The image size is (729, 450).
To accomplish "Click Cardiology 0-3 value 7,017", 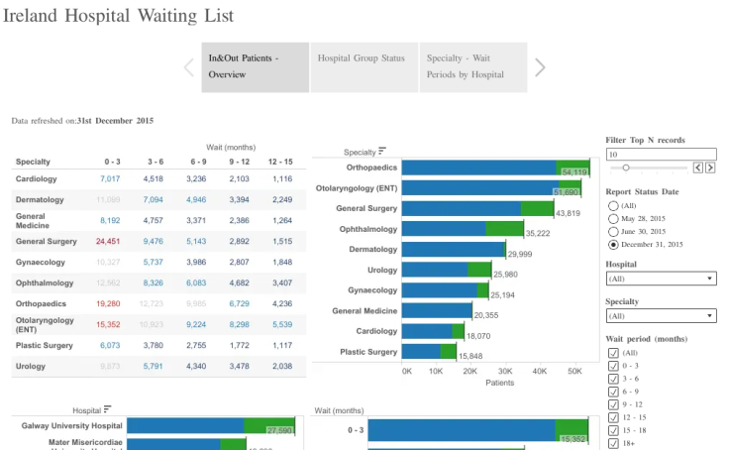I will tap(110, 178).
